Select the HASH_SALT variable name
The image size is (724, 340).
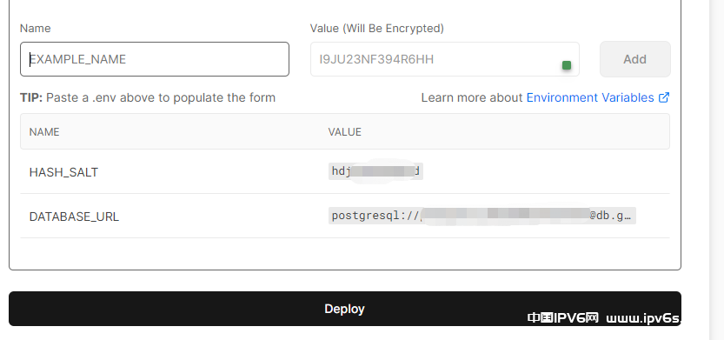coord(63,172)
